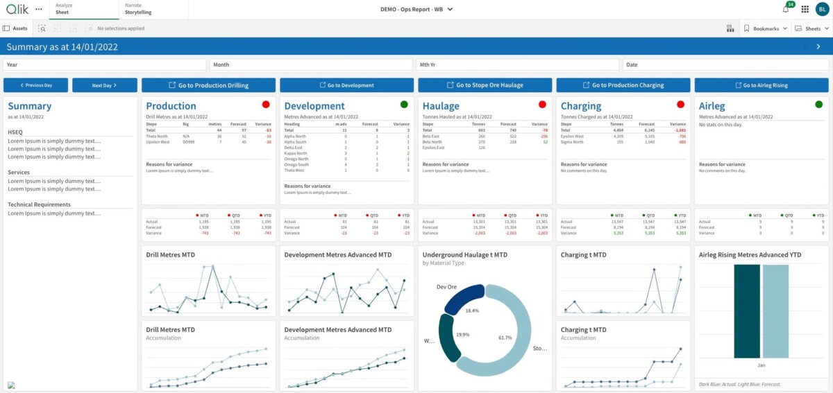Open the notifications bell
This screenshot has height=393, width=833.
(x=786, y=10)
